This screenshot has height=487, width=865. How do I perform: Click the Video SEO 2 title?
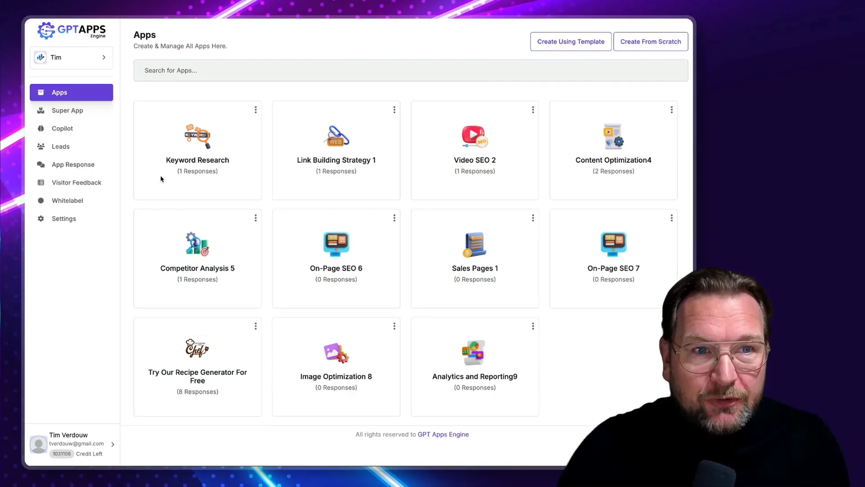coord(475,160)
